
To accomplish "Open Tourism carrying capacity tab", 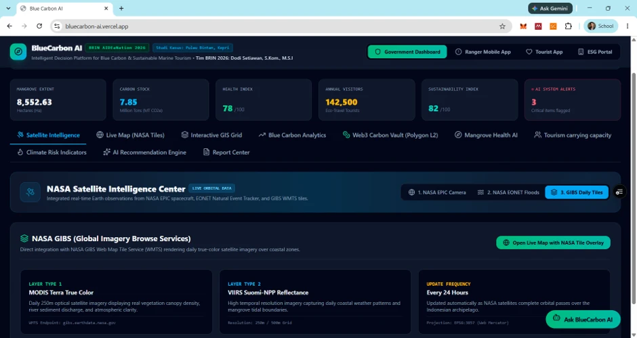I will pos(573,135).
